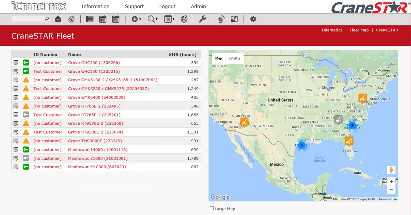This screenshot has width=411, height=215.
Task: Click the magnifier in the toolbar search box
Action: click(x=46, y=19)
